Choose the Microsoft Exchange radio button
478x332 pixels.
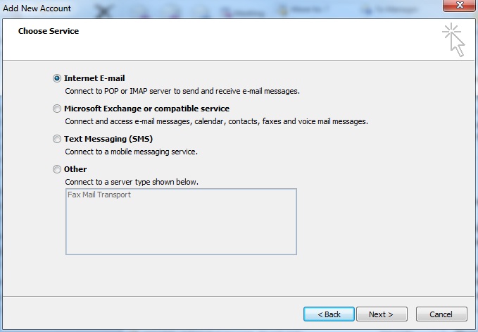click(x=57, y=109)
